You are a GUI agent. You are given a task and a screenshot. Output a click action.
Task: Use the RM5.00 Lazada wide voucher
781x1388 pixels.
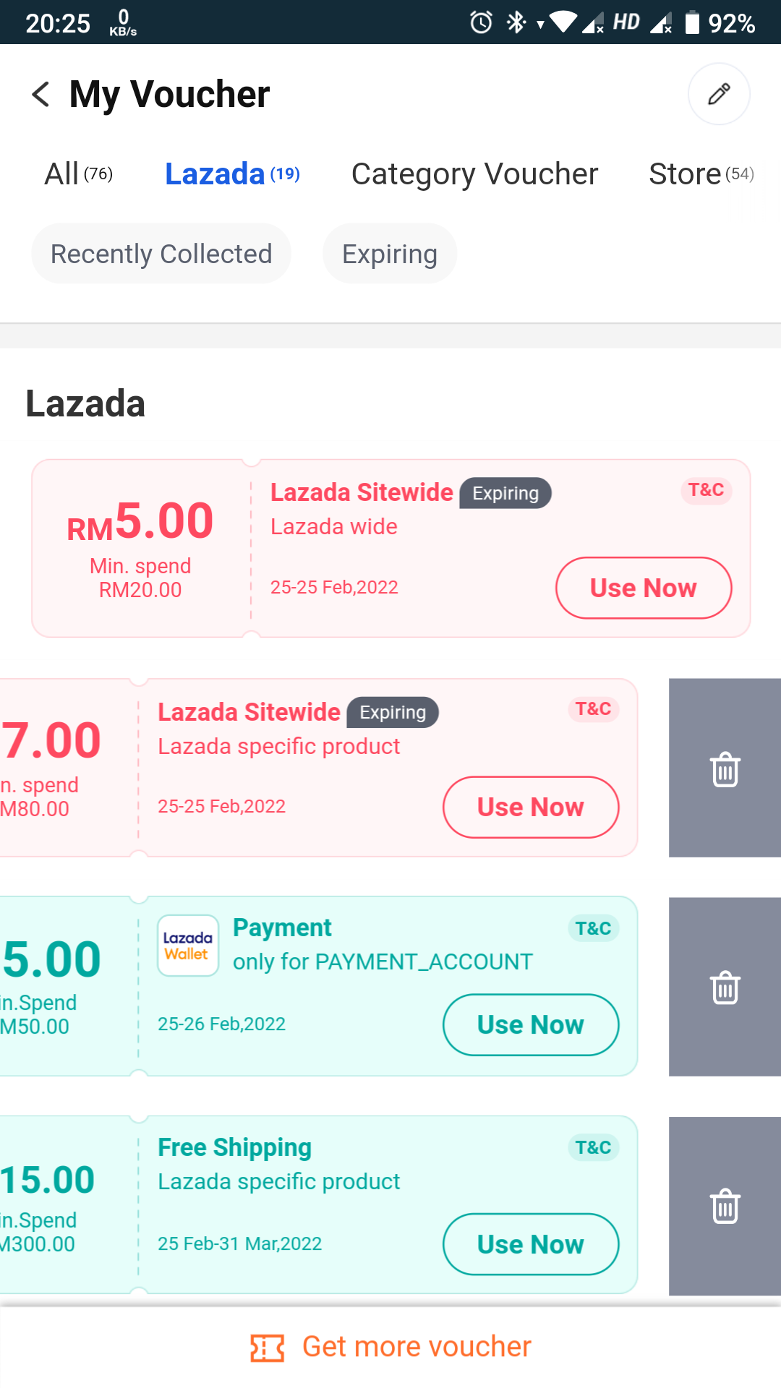click(643, 588)
